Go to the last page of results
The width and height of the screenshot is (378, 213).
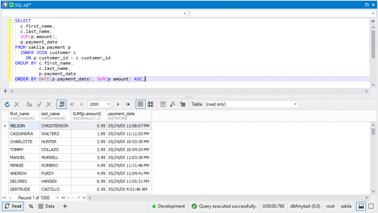click(x=128, y=104)
